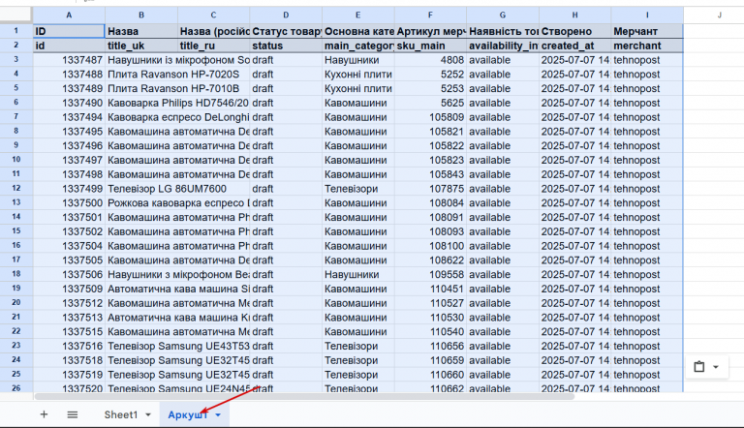Click the Створено header cell

574,31
